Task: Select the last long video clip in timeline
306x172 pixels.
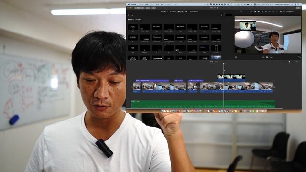Action: pyautogui.click(x=236, y=87)
